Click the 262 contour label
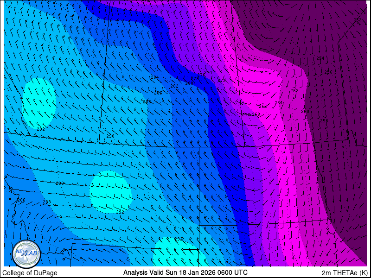Screen dimensions: 371x278 point(294,91)
